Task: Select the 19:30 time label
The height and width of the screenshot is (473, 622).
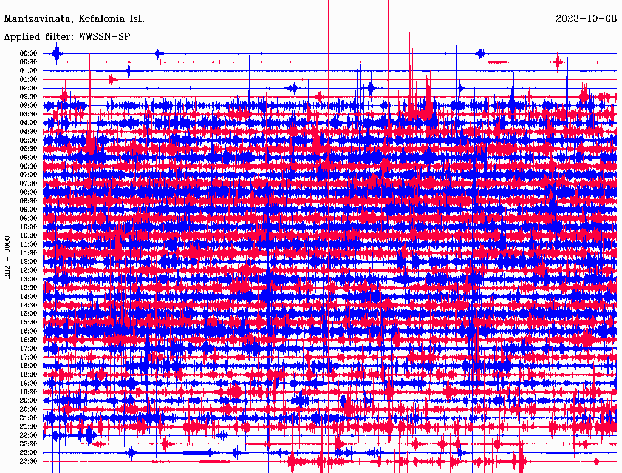Action: [x=29, y=392]
